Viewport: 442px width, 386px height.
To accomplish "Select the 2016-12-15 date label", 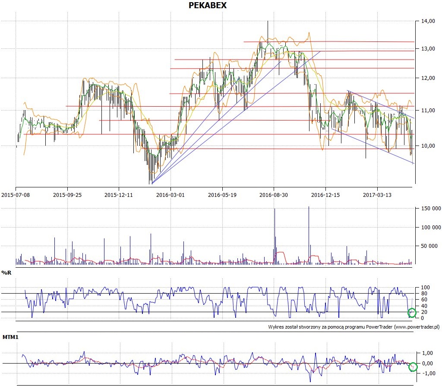I will coord(325,195).
